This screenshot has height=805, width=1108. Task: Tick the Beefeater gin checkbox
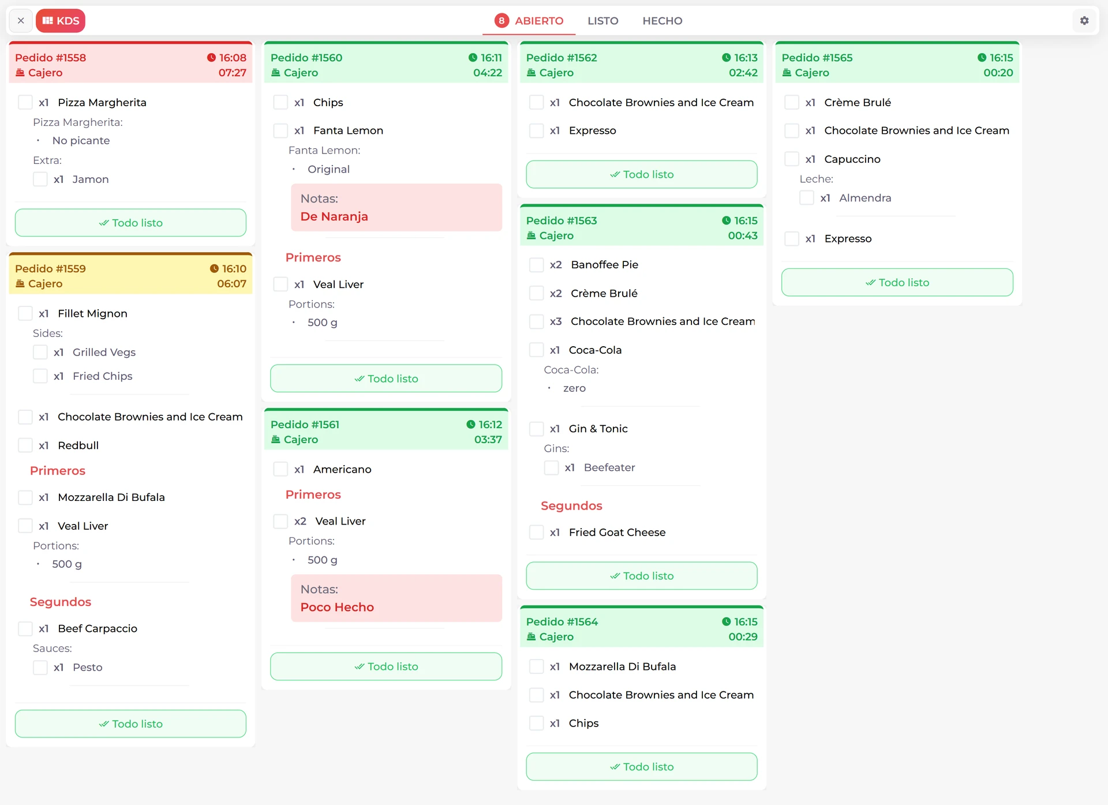(x=552, y=467)
